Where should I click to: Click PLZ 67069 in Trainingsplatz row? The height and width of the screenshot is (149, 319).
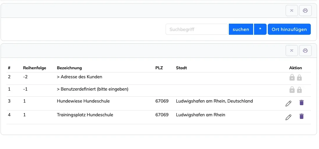click(x=162, y=115)
